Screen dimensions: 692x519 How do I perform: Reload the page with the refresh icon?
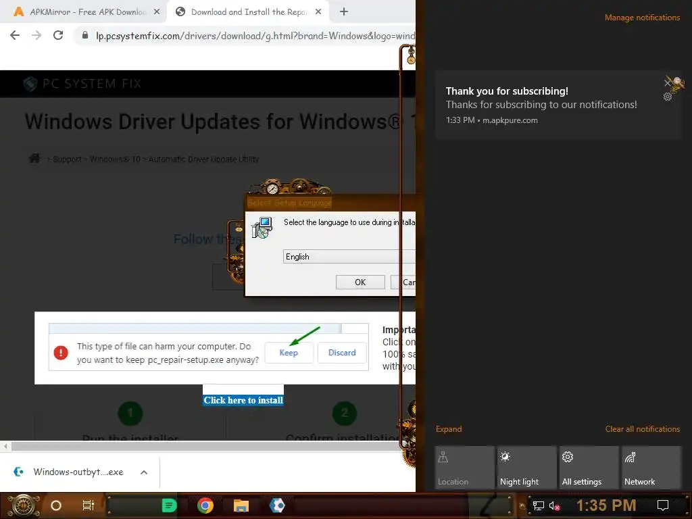tap(58, 35)
